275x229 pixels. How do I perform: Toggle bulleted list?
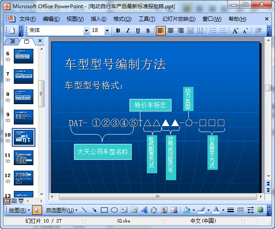[x=223, y=31]
